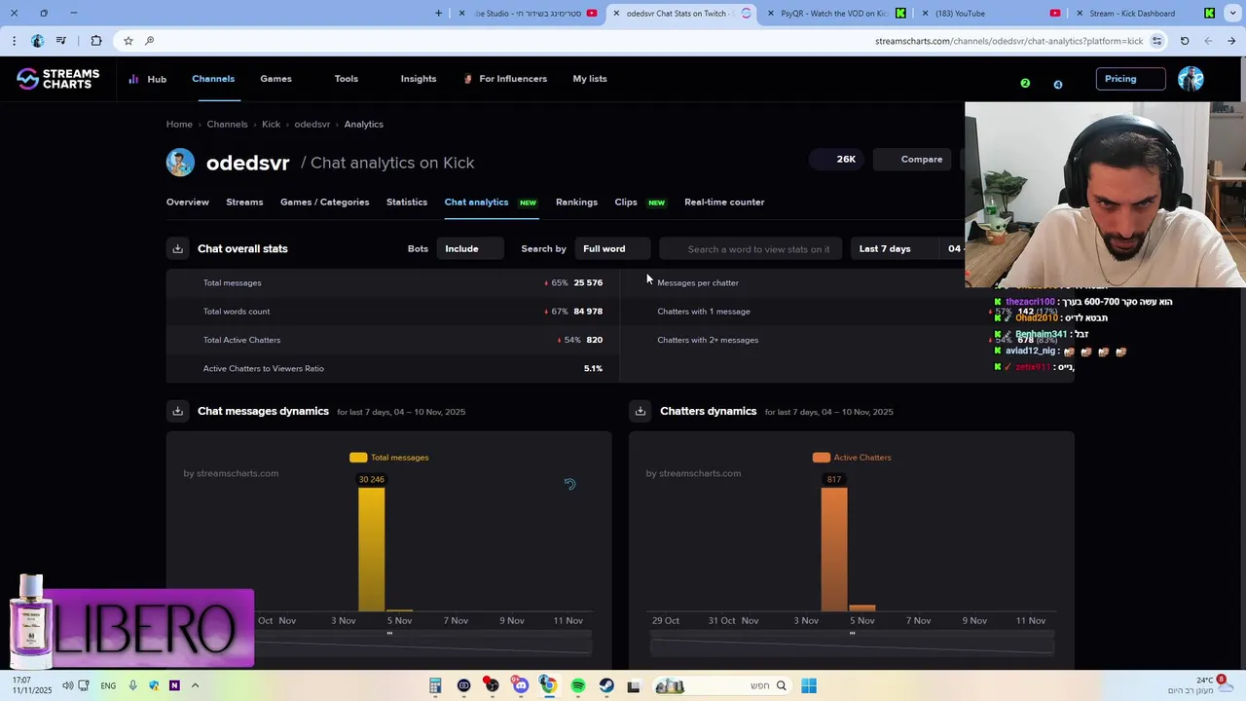
Task: Switch to the Games / Categories tab
Action: click(x=325, y=203)
